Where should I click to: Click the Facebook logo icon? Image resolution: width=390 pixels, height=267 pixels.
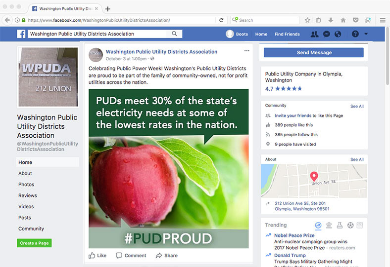[21, 34]
